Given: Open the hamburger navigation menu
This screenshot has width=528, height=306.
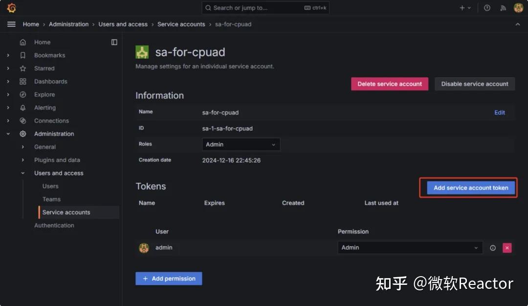Looking at the screenshot, I should click(x=11, y=24).
